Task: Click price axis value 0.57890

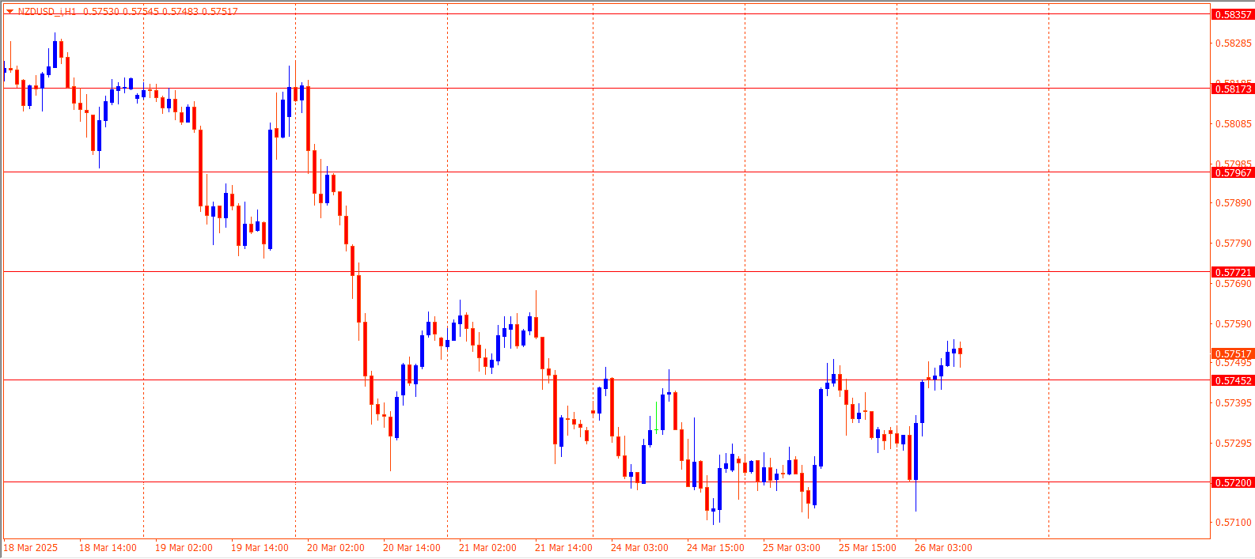Action: click(1234, 202)
